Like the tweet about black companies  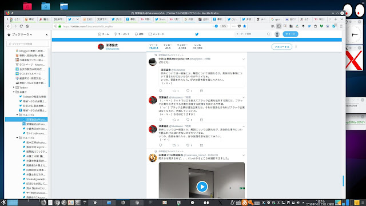[x=188, y=120]
